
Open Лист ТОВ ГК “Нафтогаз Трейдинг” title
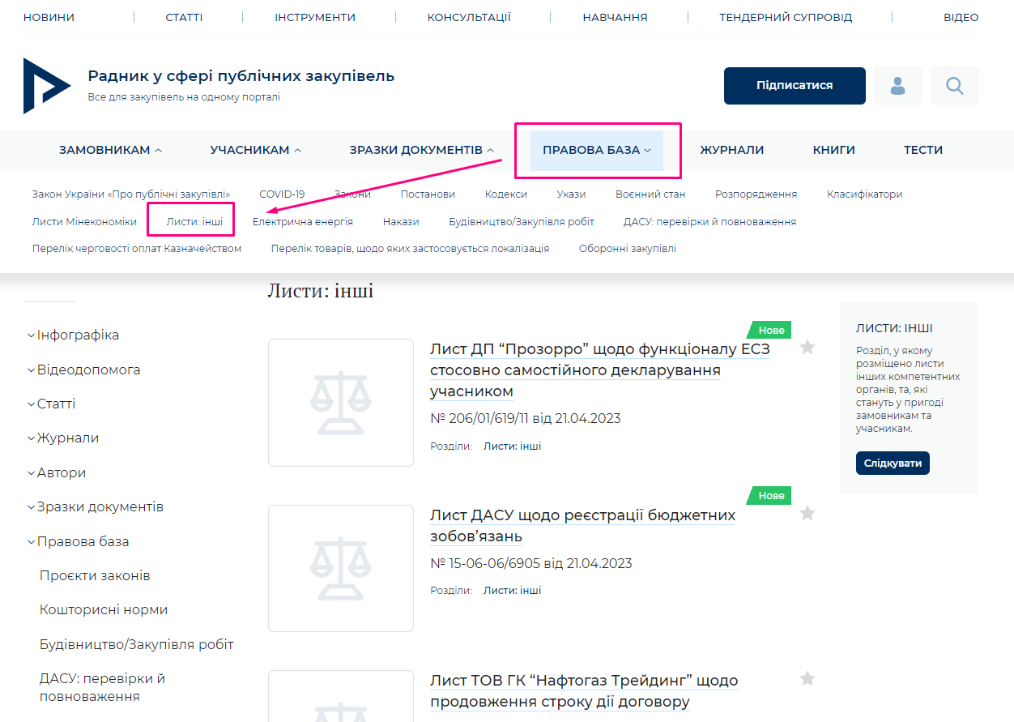click(584, 691)
